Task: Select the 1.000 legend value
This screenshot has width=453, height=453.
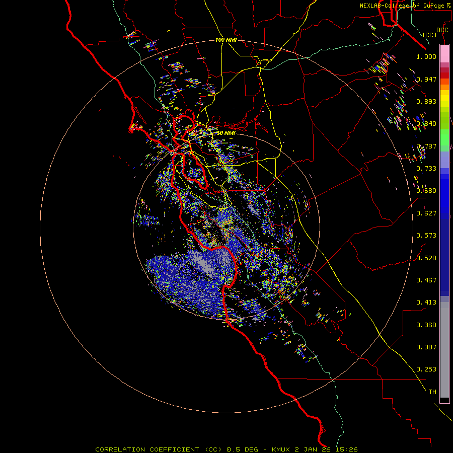Action: [426, 56]
